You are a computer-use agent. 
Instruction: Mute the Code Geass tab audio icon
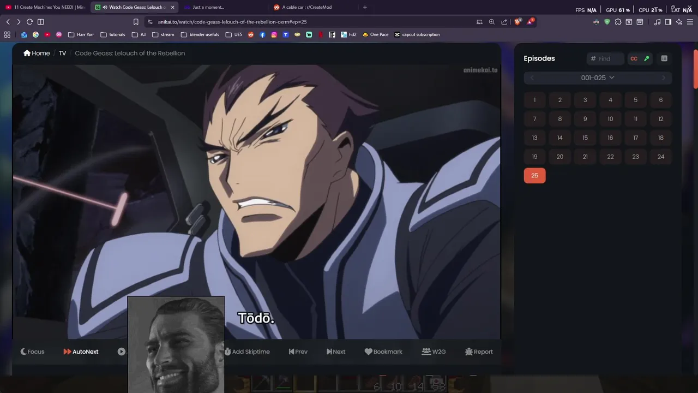[105, 7]
